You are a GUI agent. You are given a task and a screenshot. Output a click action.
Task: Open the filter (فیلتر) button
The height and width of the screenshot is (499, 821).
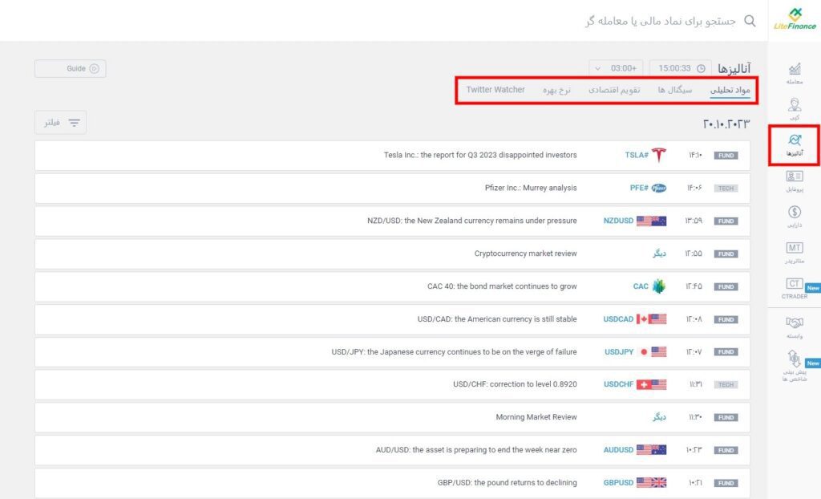click(x=61, y=123)
